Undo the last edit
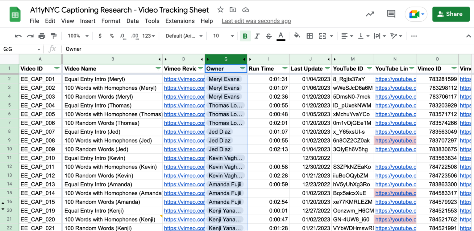This screenshot has height=231, width=474. pos(18,36)
